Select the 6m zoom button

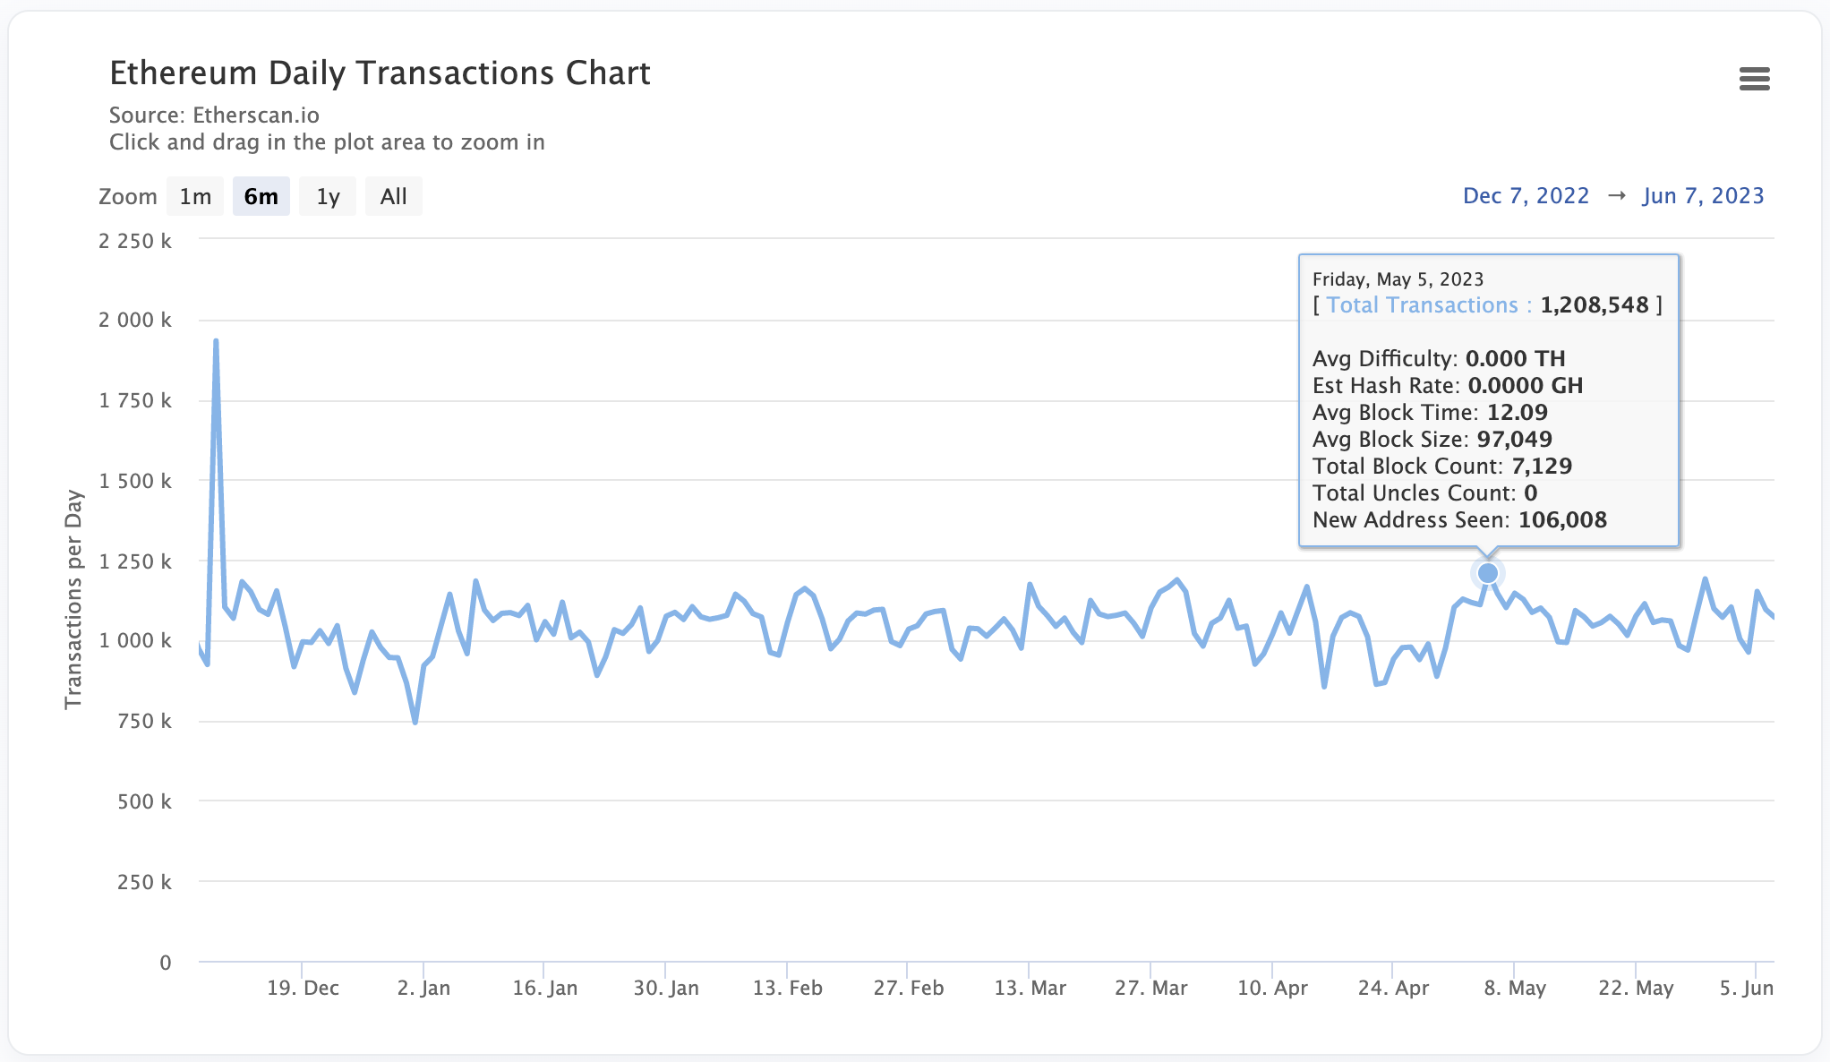261,196
